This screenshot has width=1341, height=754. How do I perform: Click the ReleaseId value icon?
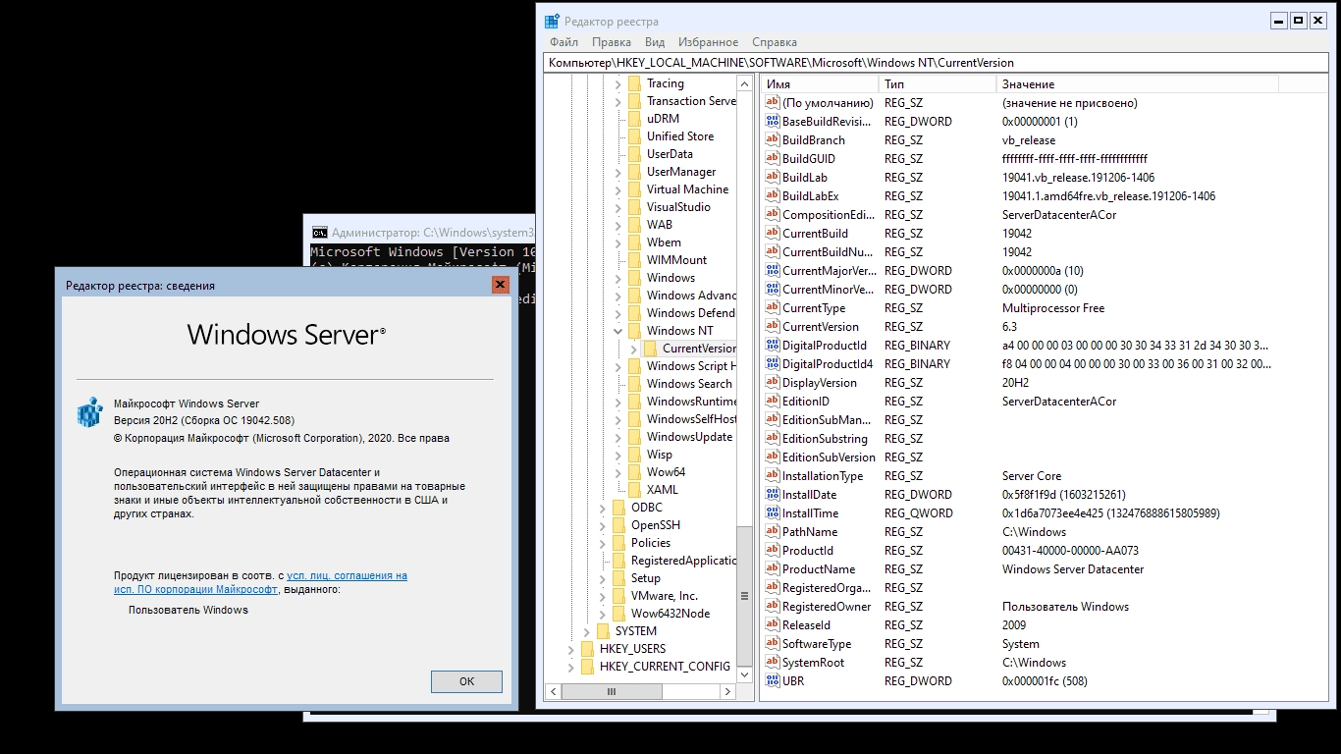(x=773, y=625)
